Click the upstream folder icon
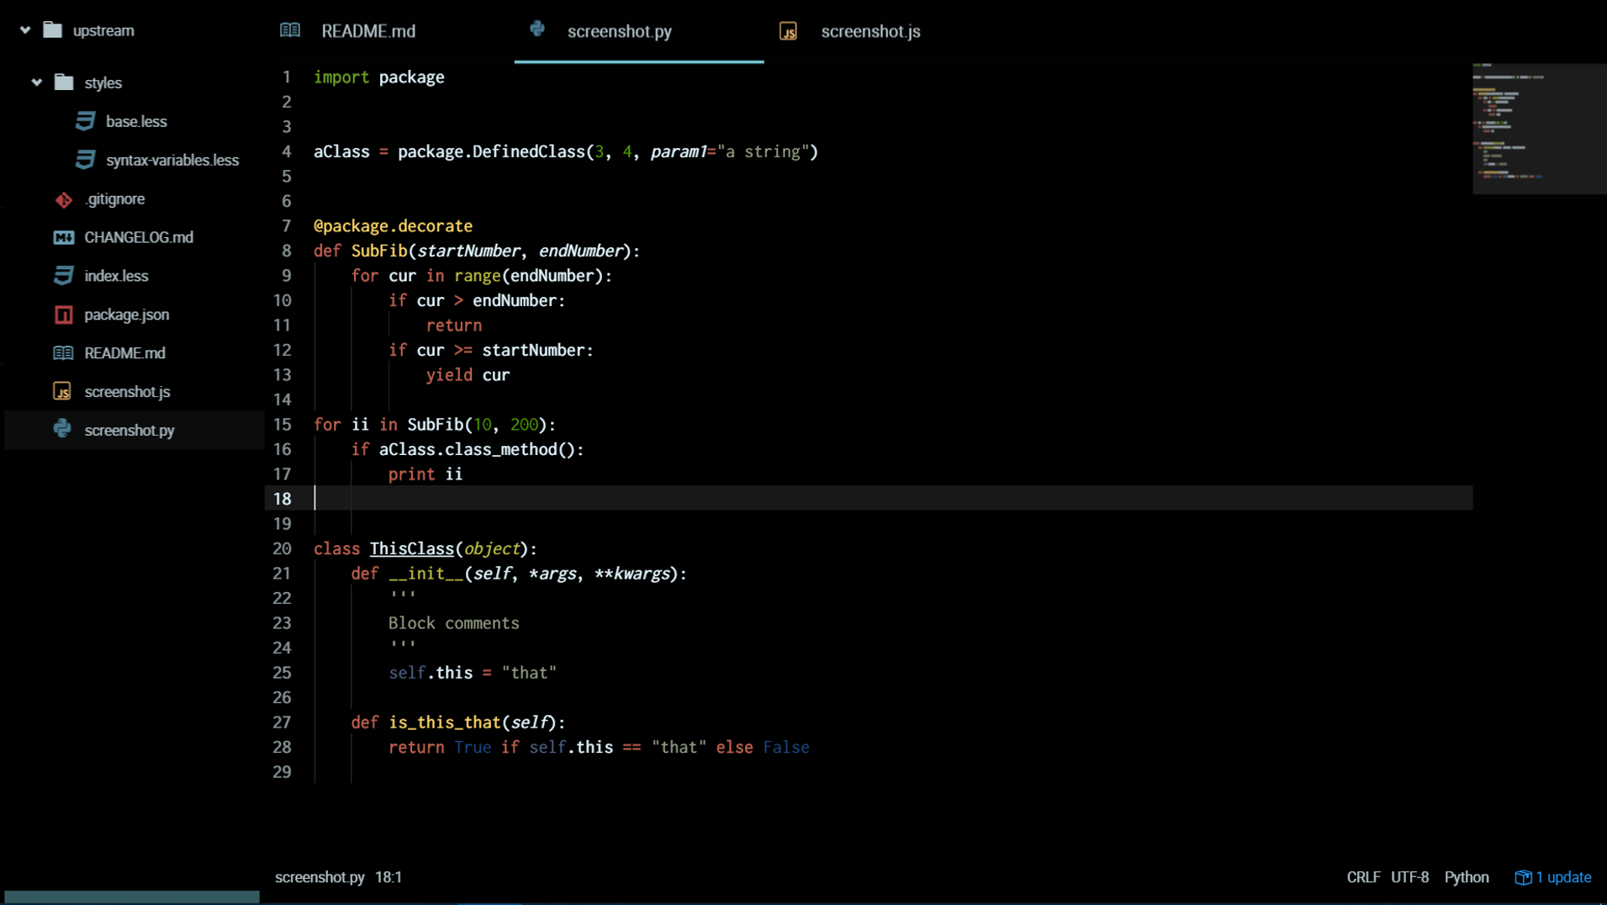Screen dimensions: 1607x905 point(53,30)
